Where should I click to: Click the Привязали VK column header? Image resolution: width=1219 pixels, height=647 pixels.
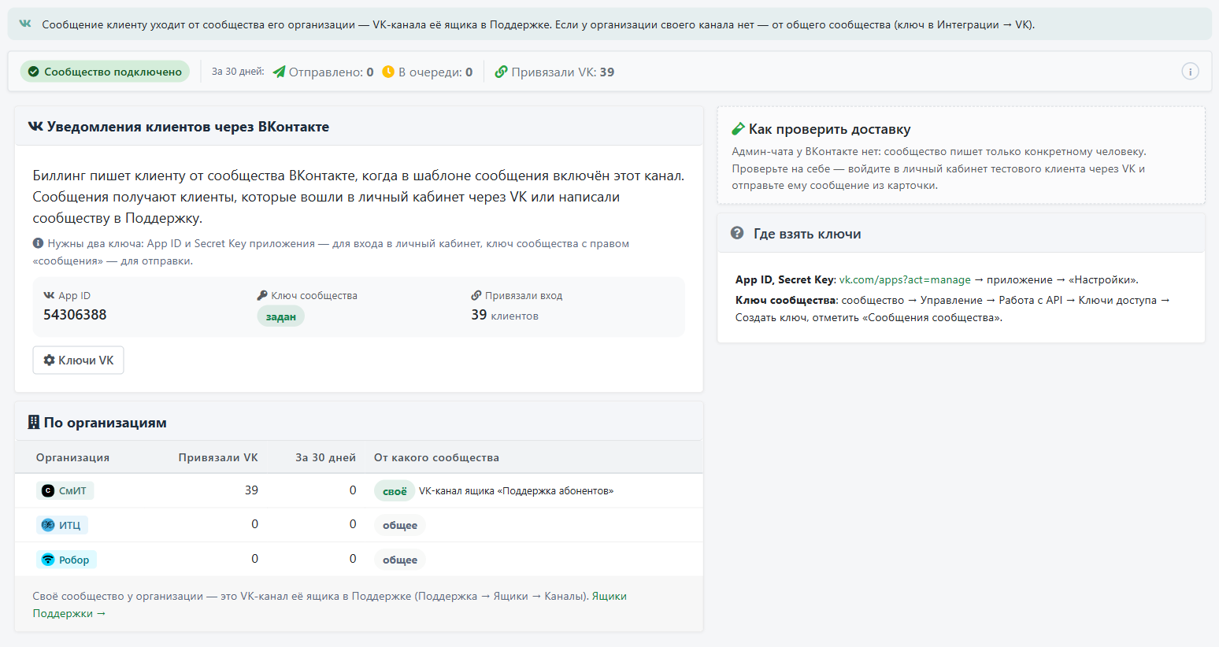[x=218, y=457]
